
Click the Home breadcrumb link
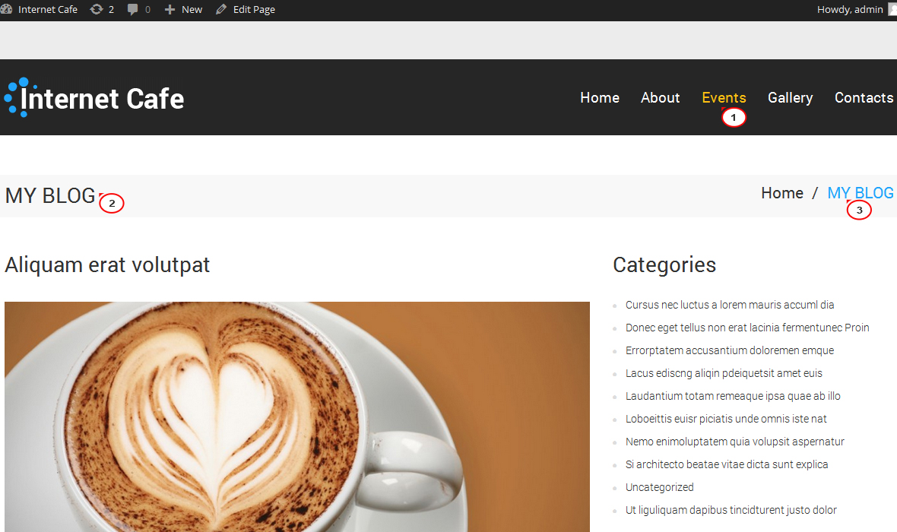coord(782,193)
